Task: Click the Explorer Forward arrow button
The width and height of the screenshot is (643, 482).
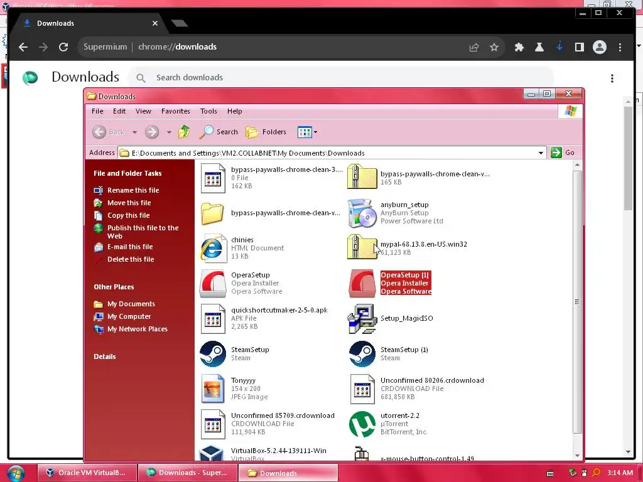Action: click(152, 132)
